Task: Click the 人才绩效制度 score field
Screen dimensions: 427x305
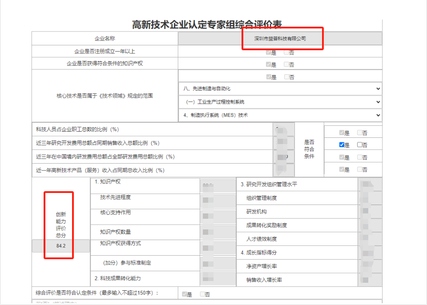Action: [x=370, y=239]
